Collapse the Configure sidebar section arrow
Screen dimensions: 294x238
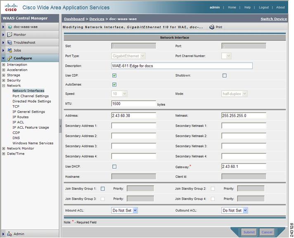coord(3,58)
